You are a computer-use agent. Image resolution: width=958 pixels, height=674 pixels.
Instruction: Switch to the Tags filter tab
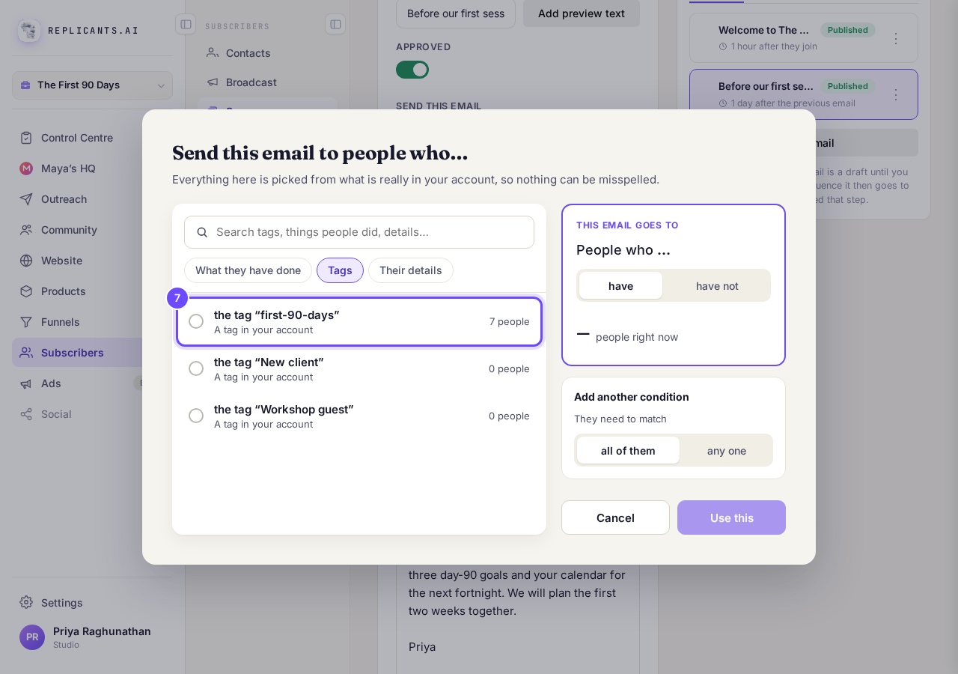pos(340,270)
